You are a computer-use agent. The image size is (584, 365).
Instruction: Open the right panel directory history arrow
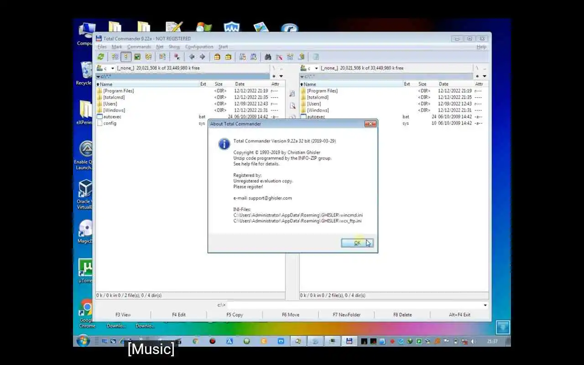coord(484,76)
